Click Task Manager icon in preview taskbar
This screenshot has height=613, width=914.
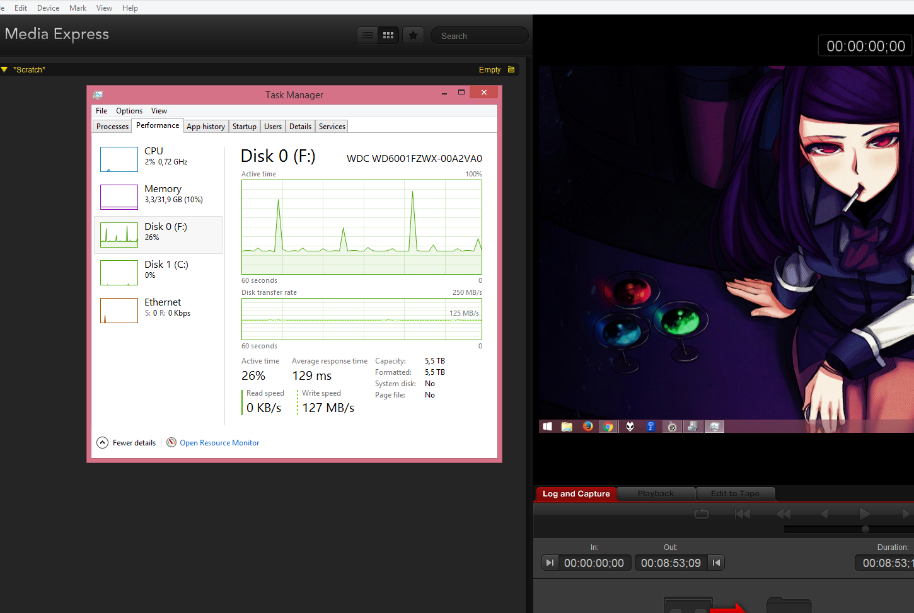coord(714,427)
